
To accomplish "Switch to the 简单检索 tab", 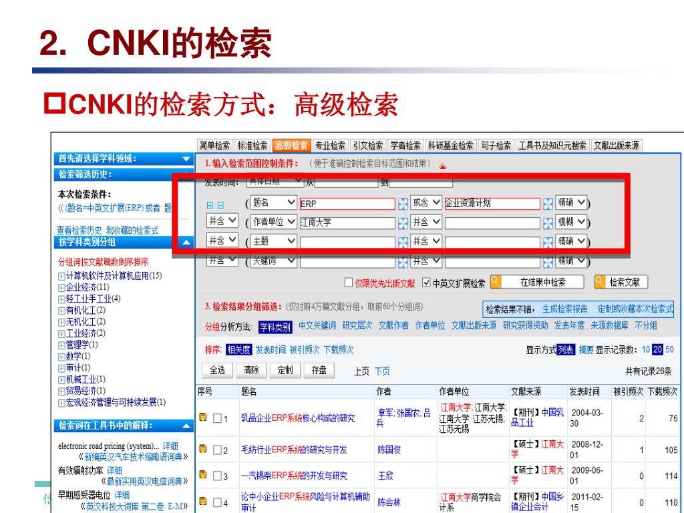I will coord(214,145).
